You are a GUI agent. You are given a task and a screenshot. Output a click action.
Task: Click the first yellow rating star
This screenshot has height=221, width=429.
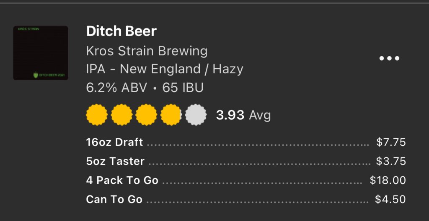pos(97,115)
